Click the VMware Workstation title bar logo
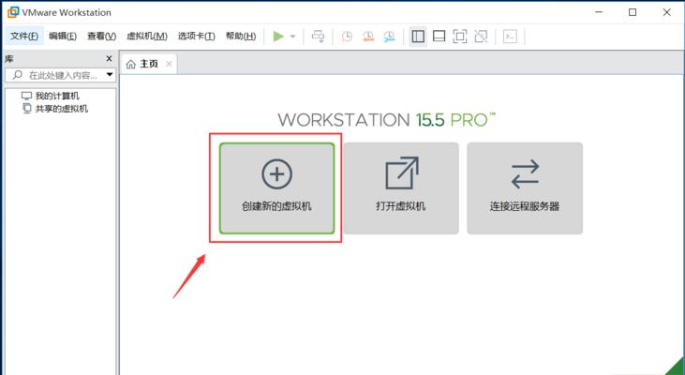Viewport: 685px width, 375px height. coord(13,12)
